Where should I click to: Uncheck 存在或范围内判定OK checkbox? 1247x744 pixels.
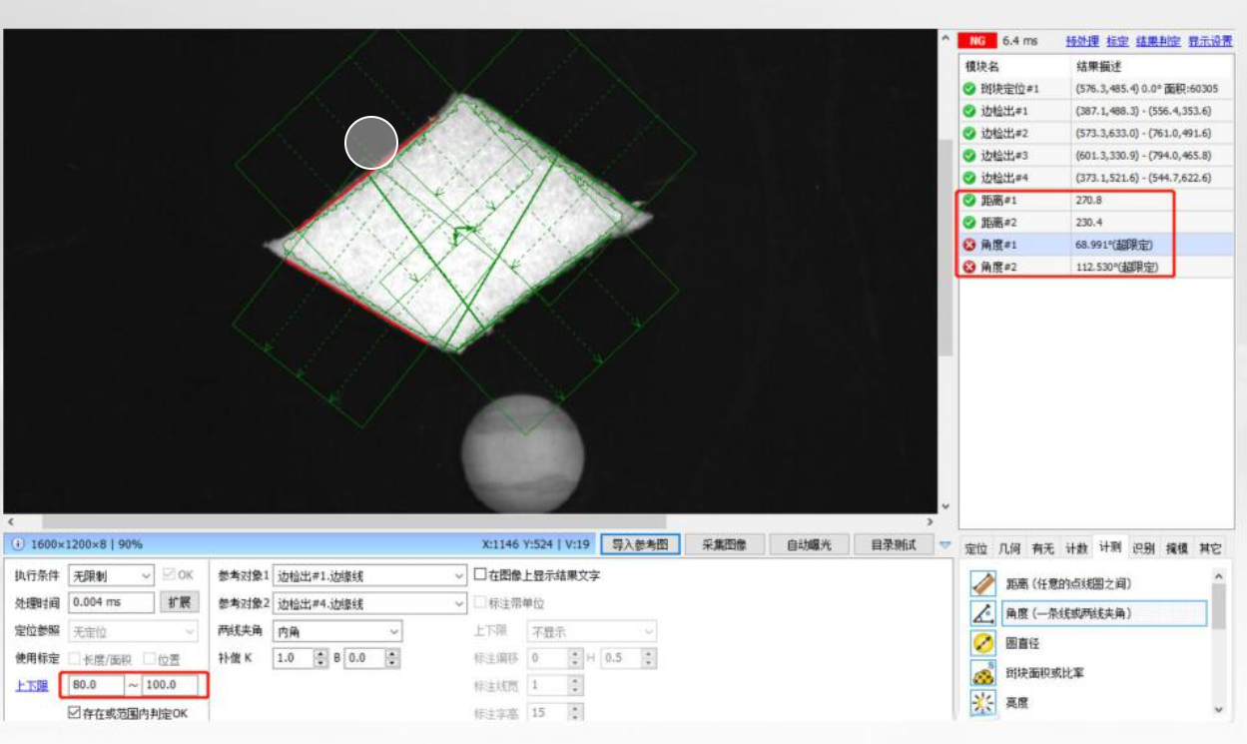[x=74, y=713]
